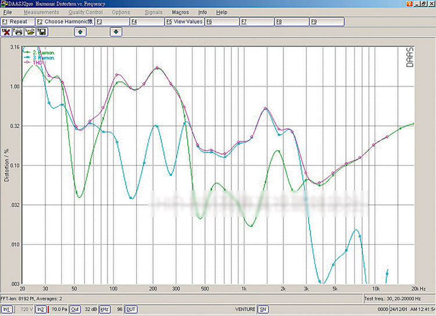Click the print toolbar icon
Screen dimensions: 436x316
18,32
